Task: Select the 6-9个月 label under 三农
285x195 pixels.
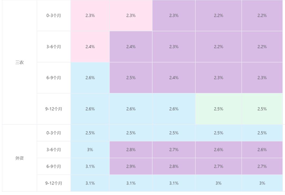Action: [x=54, y=78]
